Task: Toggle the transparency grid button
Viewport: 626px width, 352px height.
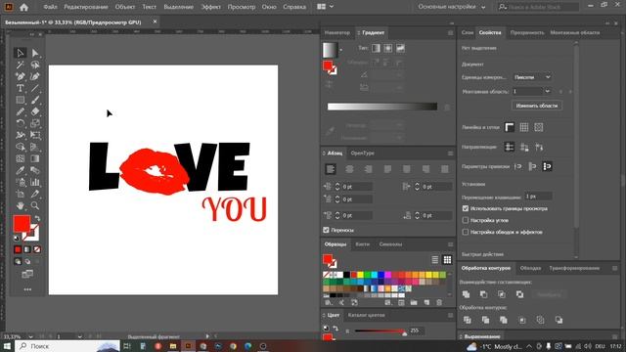Action: pyautogui.click(x=539, y=127)
